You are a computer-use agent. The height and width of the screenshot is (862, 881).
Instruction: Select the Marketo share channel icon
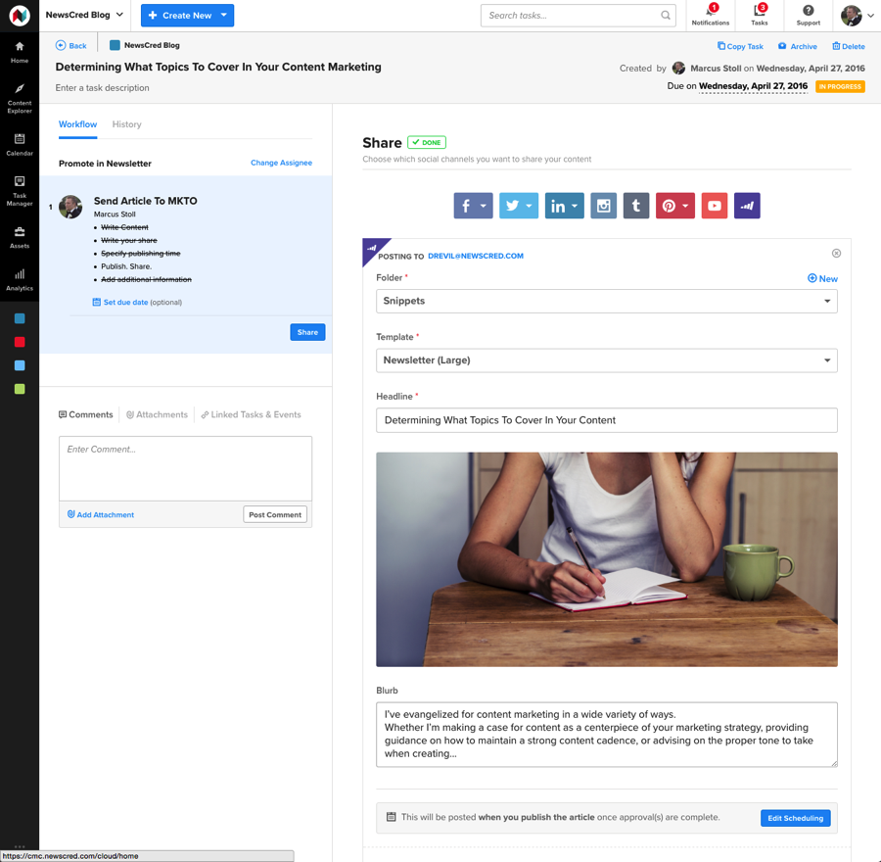point(747,206)
